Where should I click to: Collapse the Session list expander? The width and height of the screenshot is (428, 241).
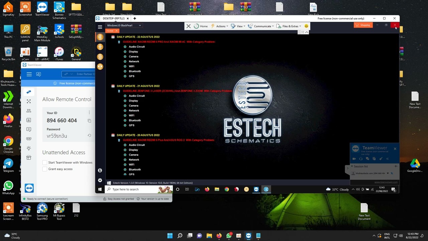coord(352,166)
